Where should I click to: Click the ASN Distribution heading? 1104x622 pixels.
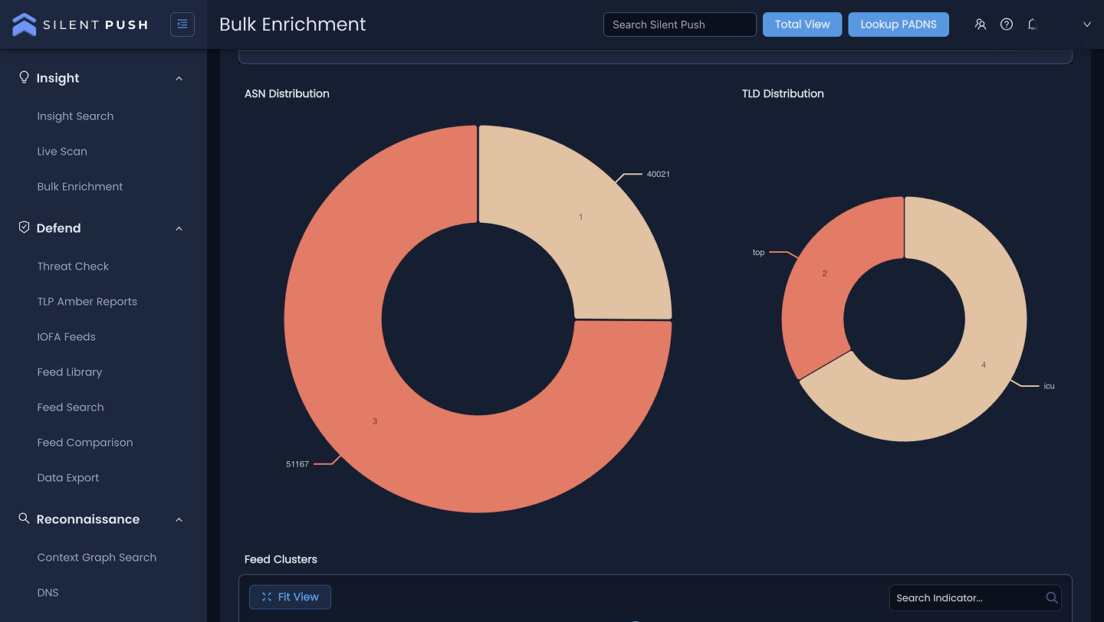point(287,93)
